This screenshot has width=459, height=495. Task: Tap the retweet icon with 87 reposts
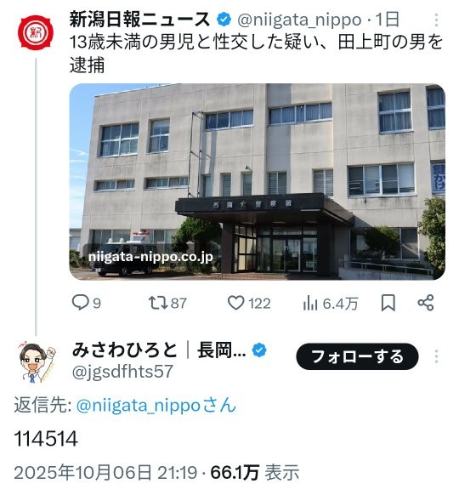(x=159, y=303)
